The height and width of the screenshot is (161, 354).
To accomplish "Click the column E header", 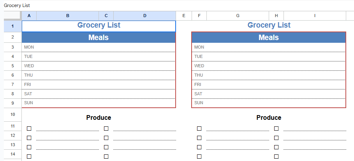I will pyautogui.click(x=184, y=16).
